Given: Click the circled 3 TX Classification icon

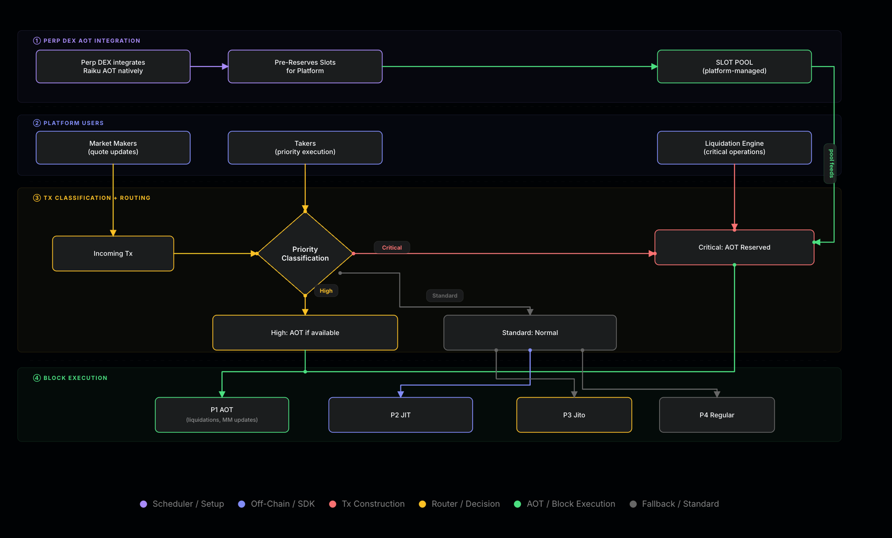Looking at the screenshot, I should pyautogui.click(x=37, y=198).
